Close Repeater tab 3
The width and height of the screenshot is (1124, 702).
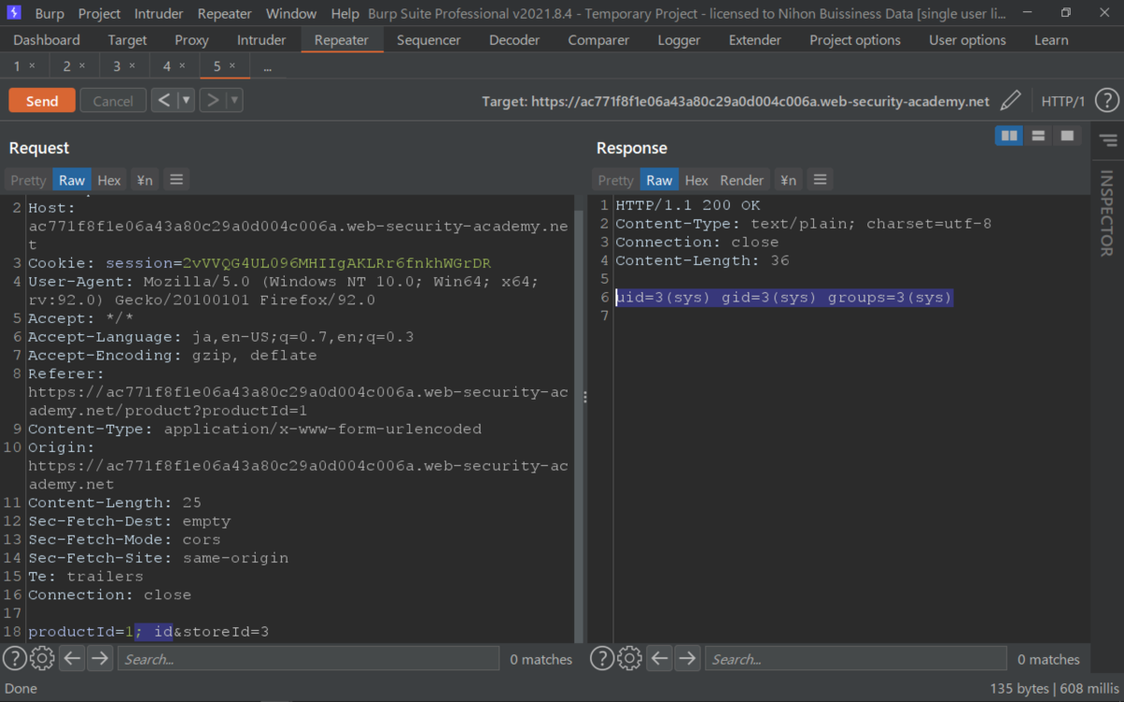click(x=132, y=66)
